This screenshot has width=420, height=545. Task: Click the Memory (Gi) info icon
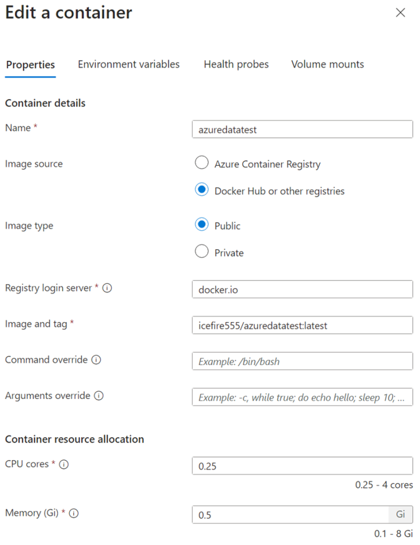pyautogui.click(x=74, y=513)
